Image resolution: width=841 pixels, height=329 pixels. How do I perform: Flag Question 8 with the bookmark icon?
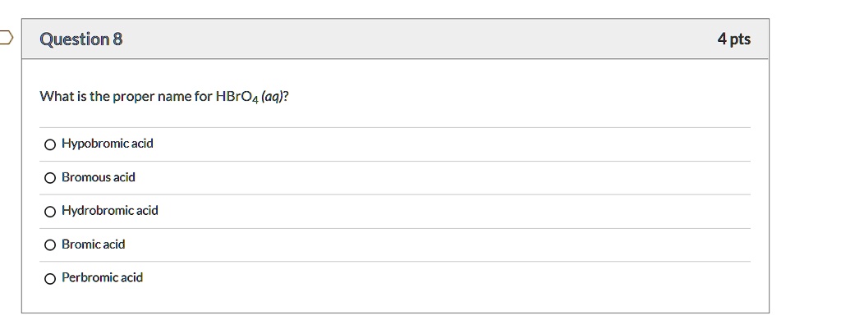tap(4, 39)
